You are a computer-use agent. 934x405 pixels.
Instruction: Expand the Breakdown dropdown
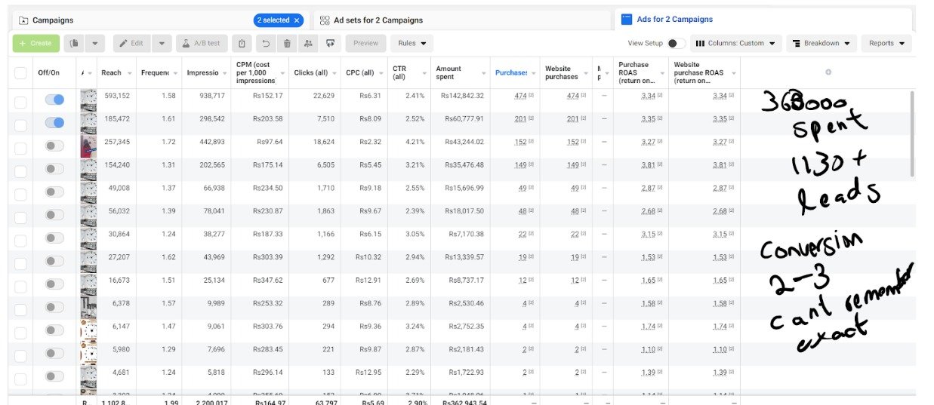pyautogui.click(x=821, y=44)
